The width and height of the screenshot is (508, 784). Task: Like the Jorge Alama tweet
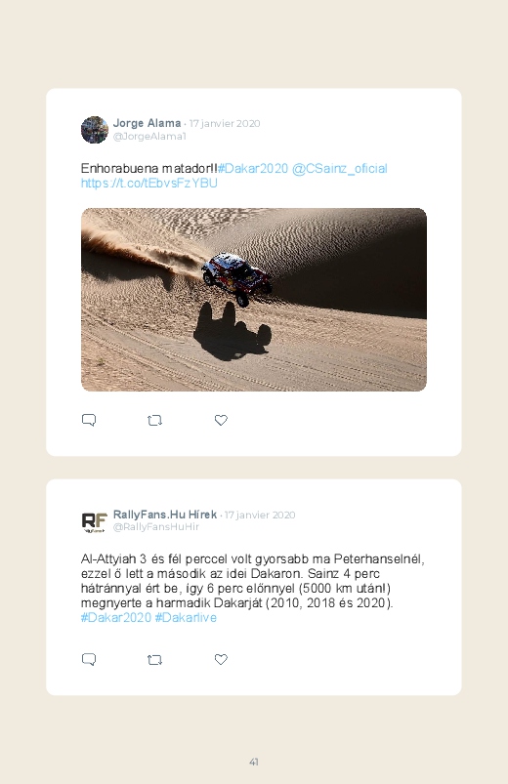pyautogui.click(x=221, y=421)
